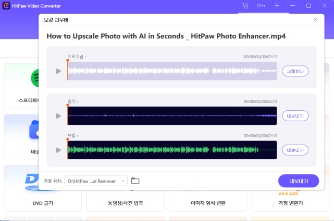This screenshot has height=221, width=334.
Task: Open the hamburger menu in title bar
Action: click(277, 6)
